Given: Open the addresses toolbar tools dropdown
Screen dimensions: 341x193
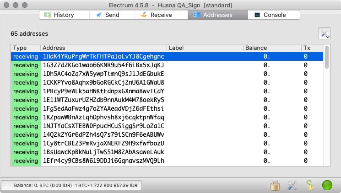Looking at the screenshot, I should click(325, 33).
